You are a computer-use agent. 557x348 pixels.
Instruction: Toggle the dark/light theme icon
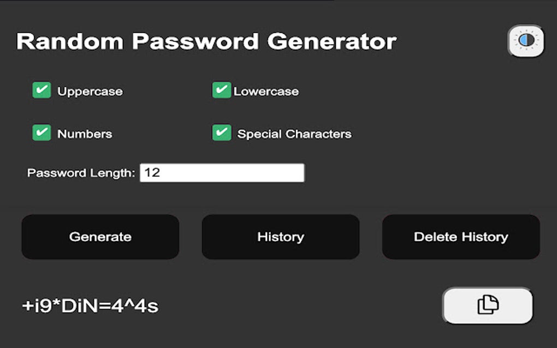pos(526,41)
